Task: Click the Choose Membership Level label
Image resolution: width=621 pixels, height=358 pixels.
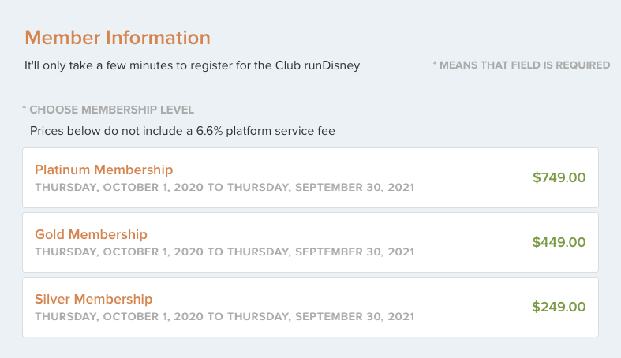Action: click(x=111, y=110)
